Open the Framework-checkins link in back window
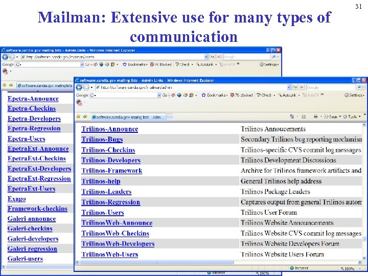368x276 pixels. 37,209
